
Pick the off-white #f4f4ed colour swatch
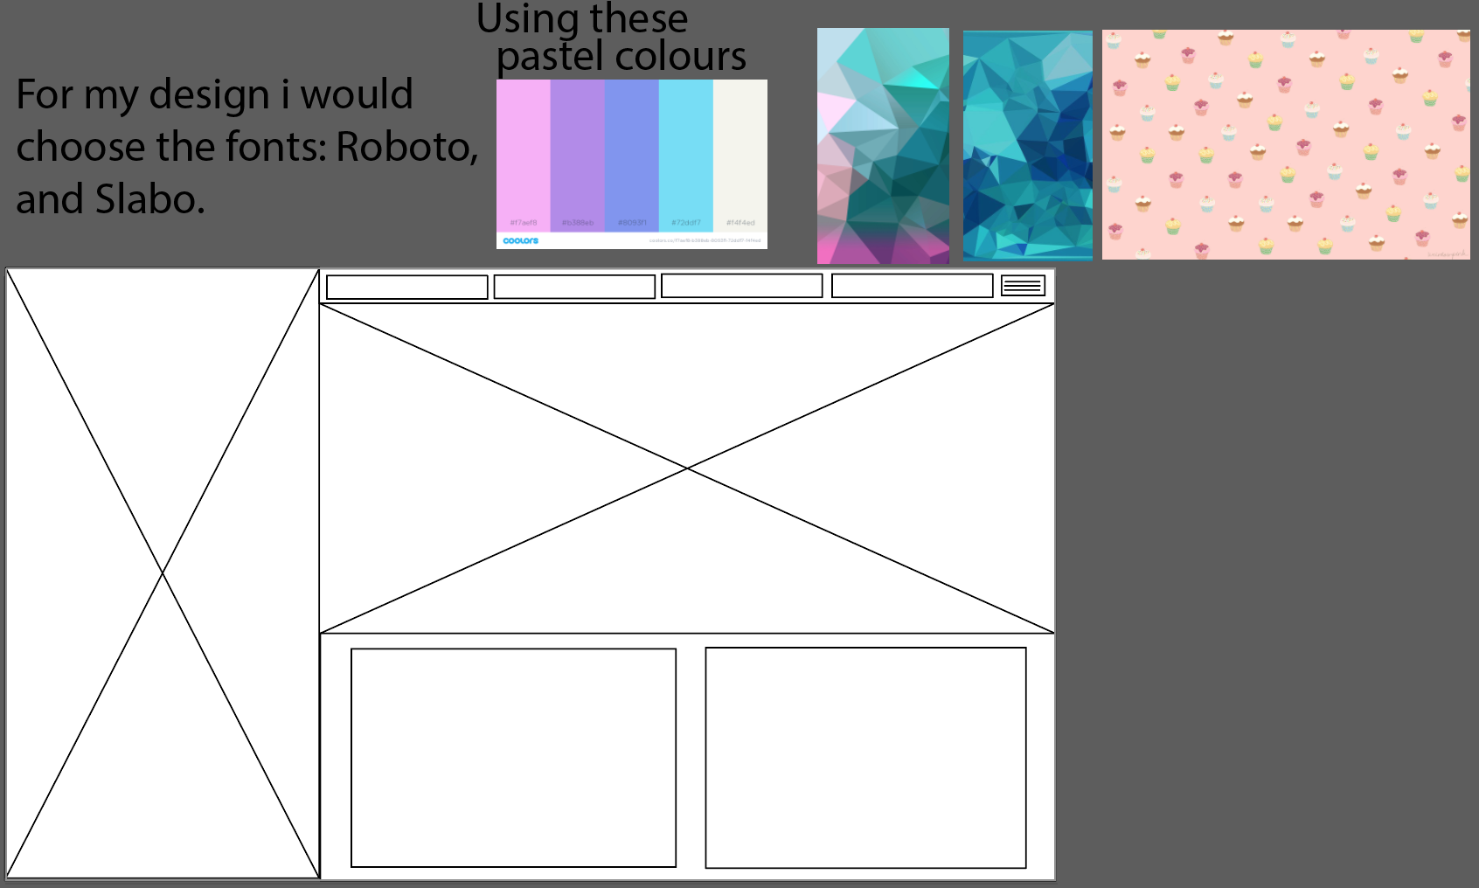[740, 156]
